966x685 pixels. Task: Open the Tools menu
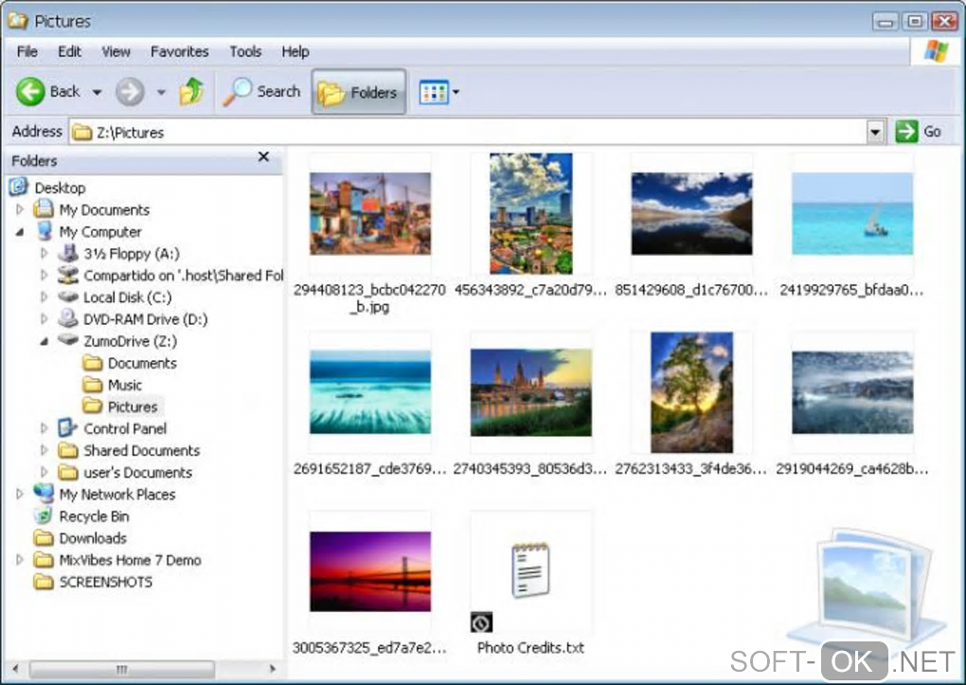pyautogui.click(x=245, y=52)
